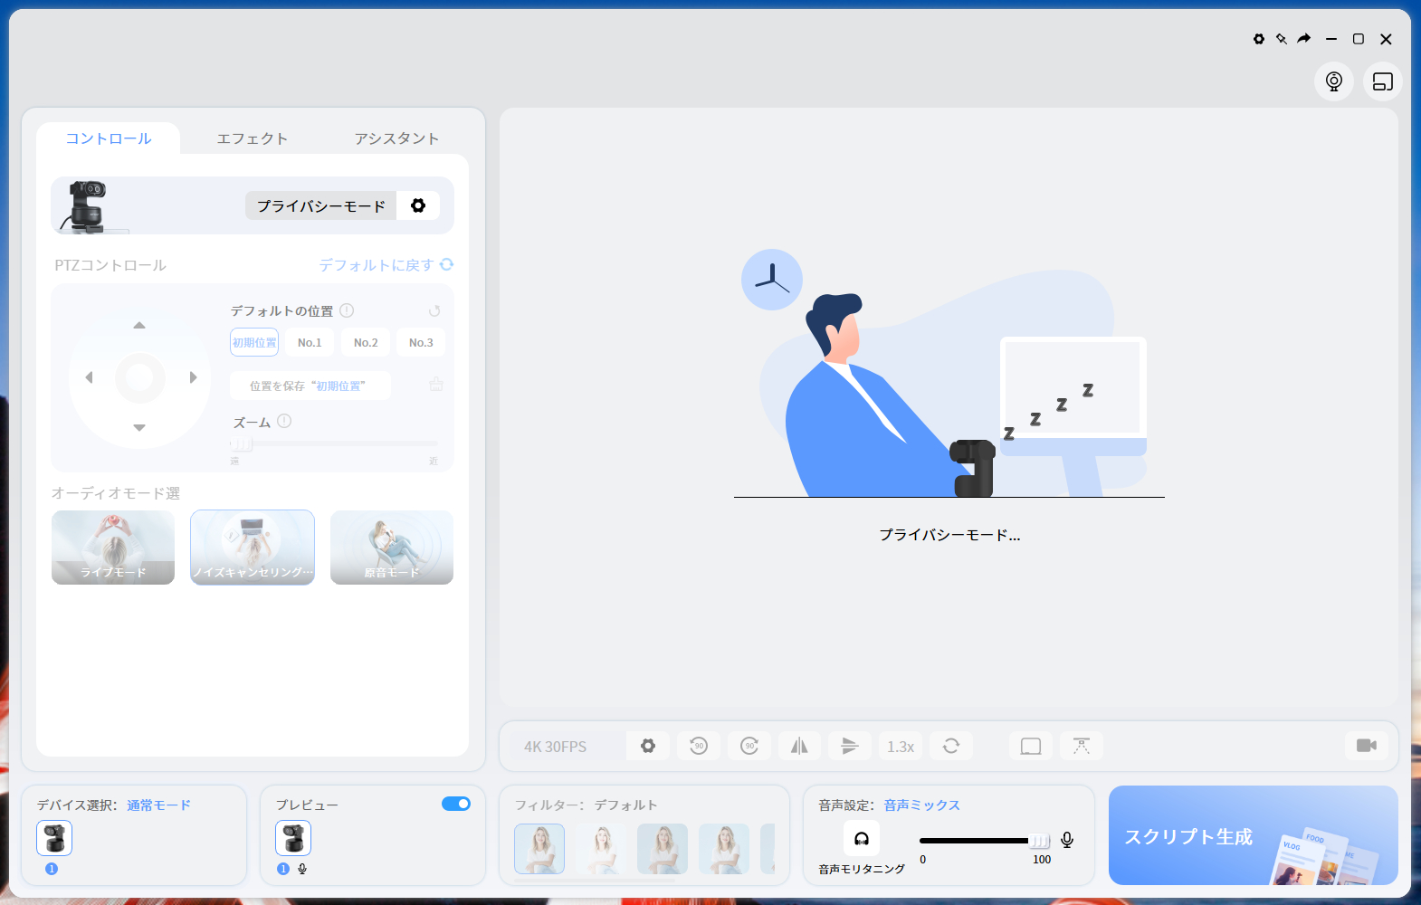
Task: Click the reset arrow beside デフォルトの位置
Action: (434, 310)
